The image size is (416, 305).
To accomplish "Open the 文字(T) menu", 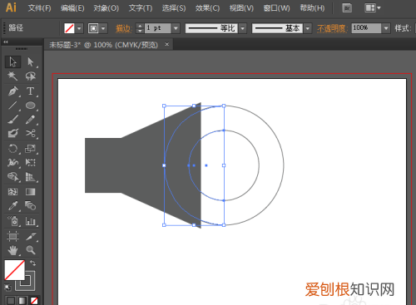I will click(141, 8).
